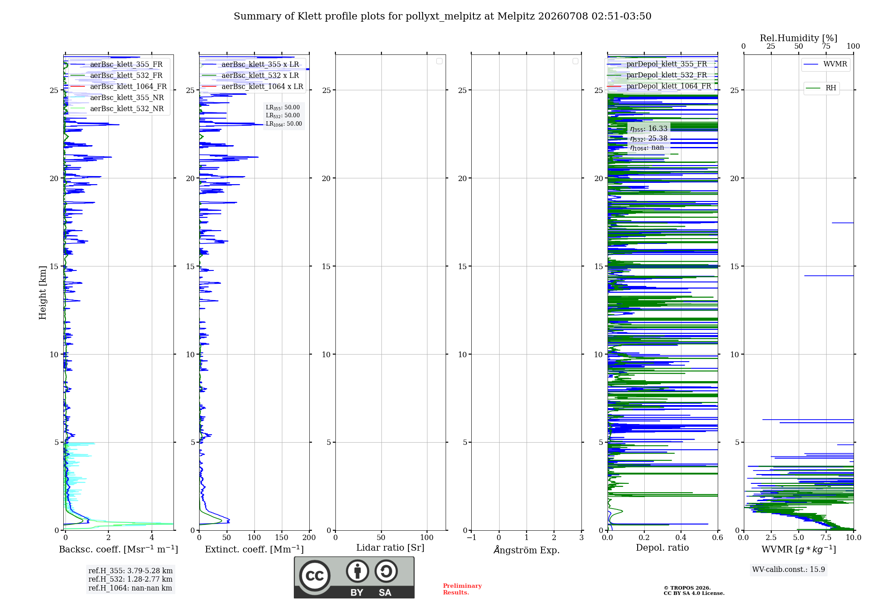Click the η532: 25.38 depolarization annotation

click(649, 138)
